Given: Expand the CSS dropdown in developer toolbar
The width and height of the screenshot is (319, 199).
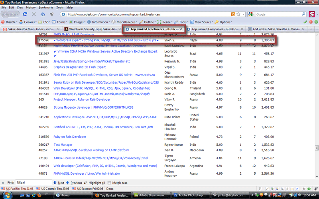Looking at the screenshot, I should point(45,22).
